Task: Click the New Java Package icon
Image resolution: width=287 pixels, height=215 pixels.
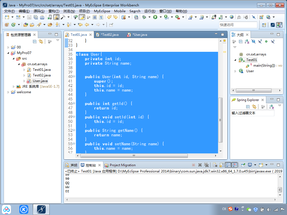Action: coord(7,25)
